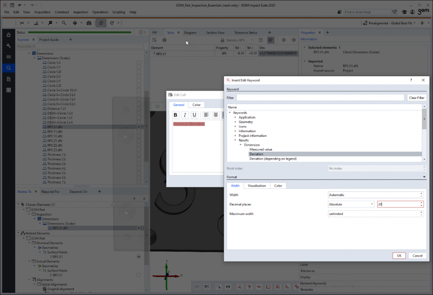Viewport: 433px width, 295px height.
Task: Expand the Application keyword group
Action: [x=235, y=117]
